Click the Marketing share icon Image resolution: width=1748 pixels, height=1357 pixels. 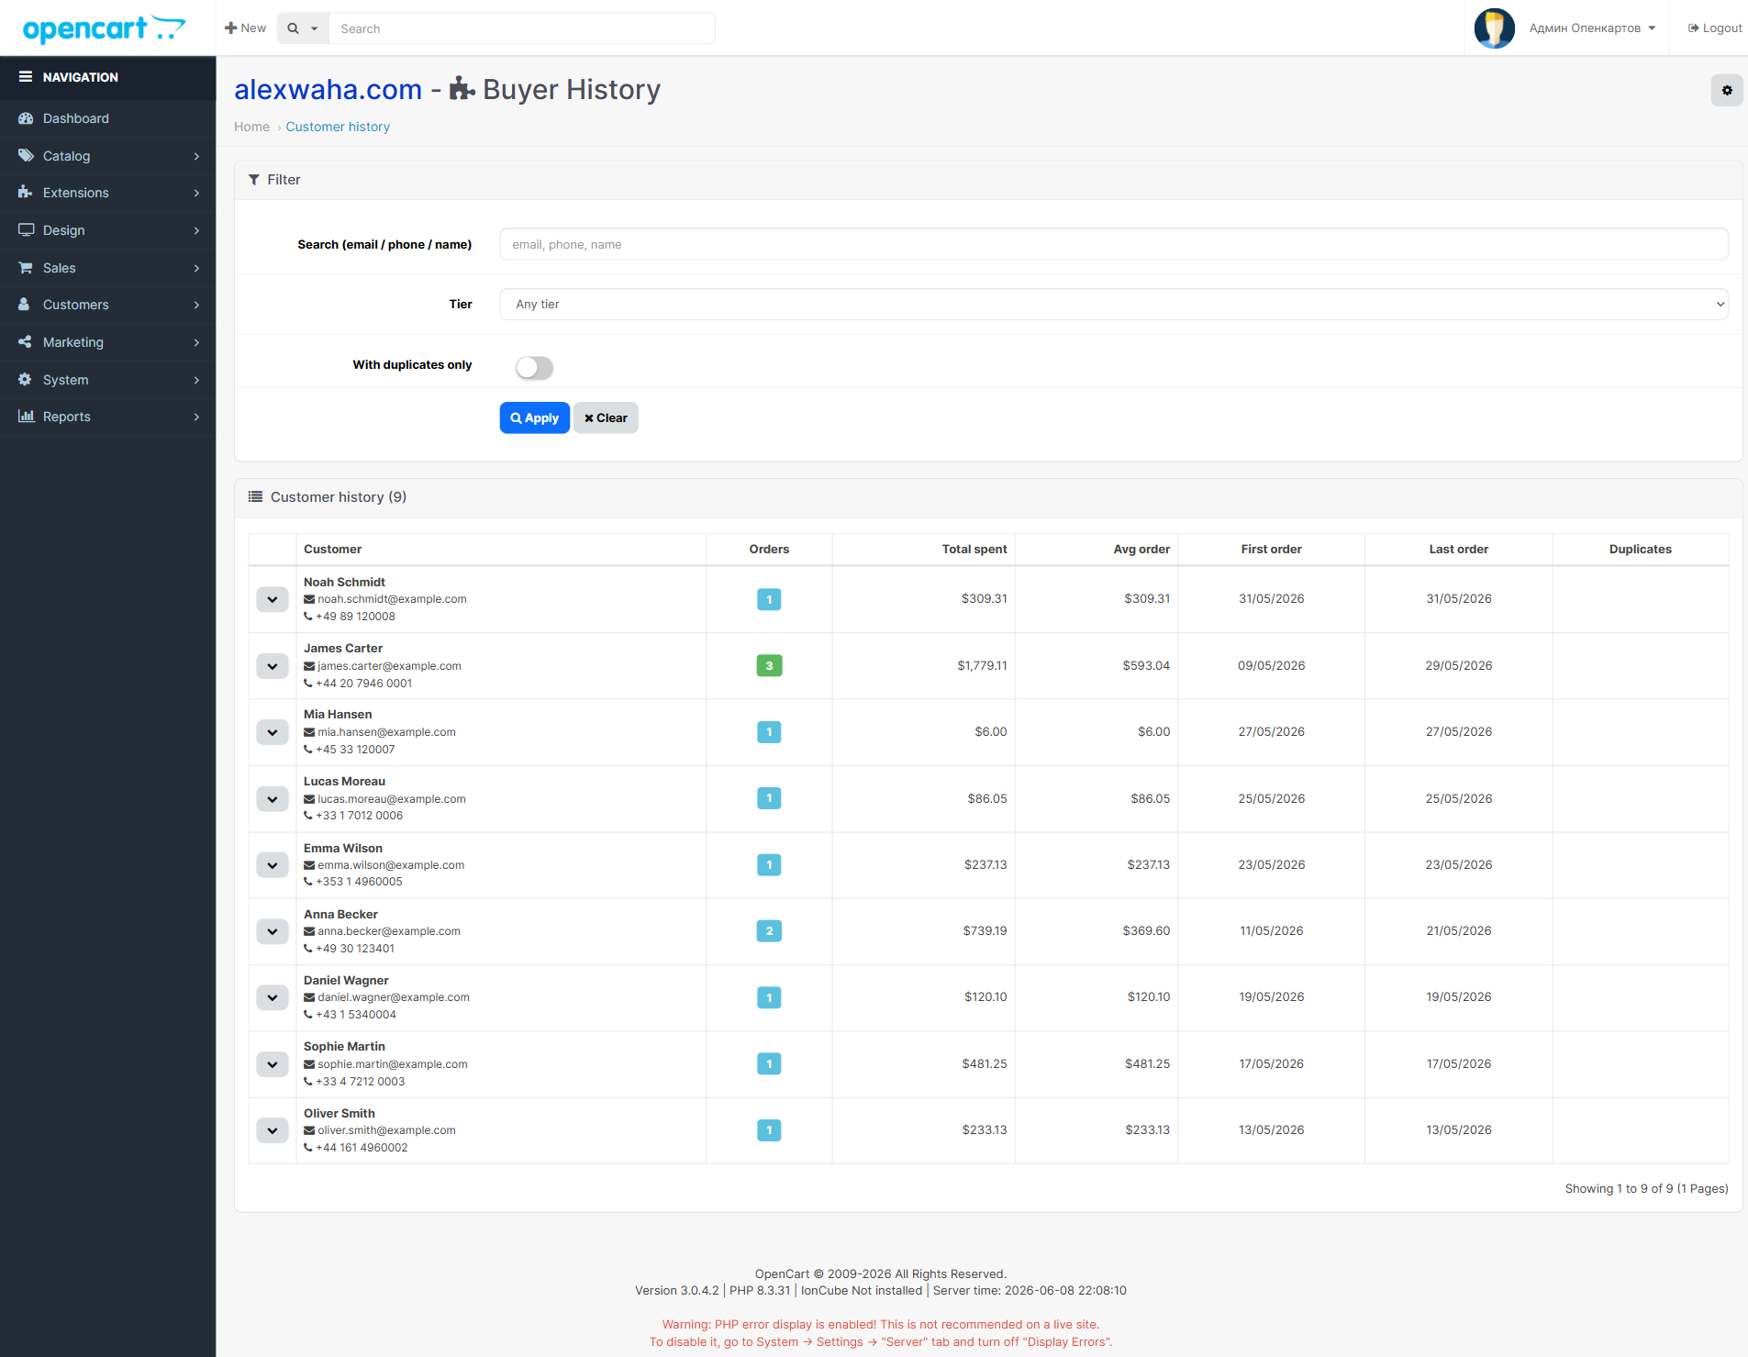point(26,342)
